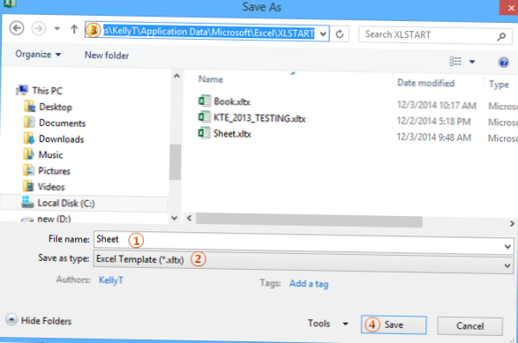Image resolution: width=518 pixels, height=343 pixels.
Task: Click date 12/2/2014 5:18 PM
Action: (433, 121)
